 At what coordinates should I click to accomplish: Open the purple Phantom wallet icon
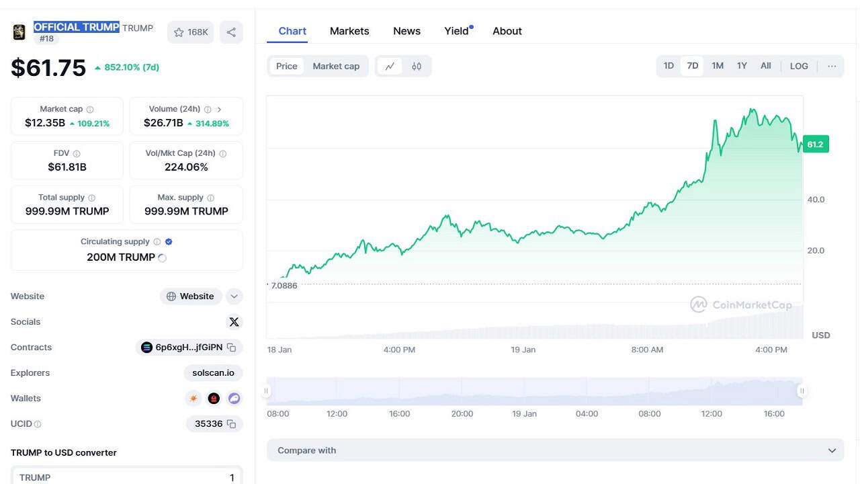click(234, 399)
